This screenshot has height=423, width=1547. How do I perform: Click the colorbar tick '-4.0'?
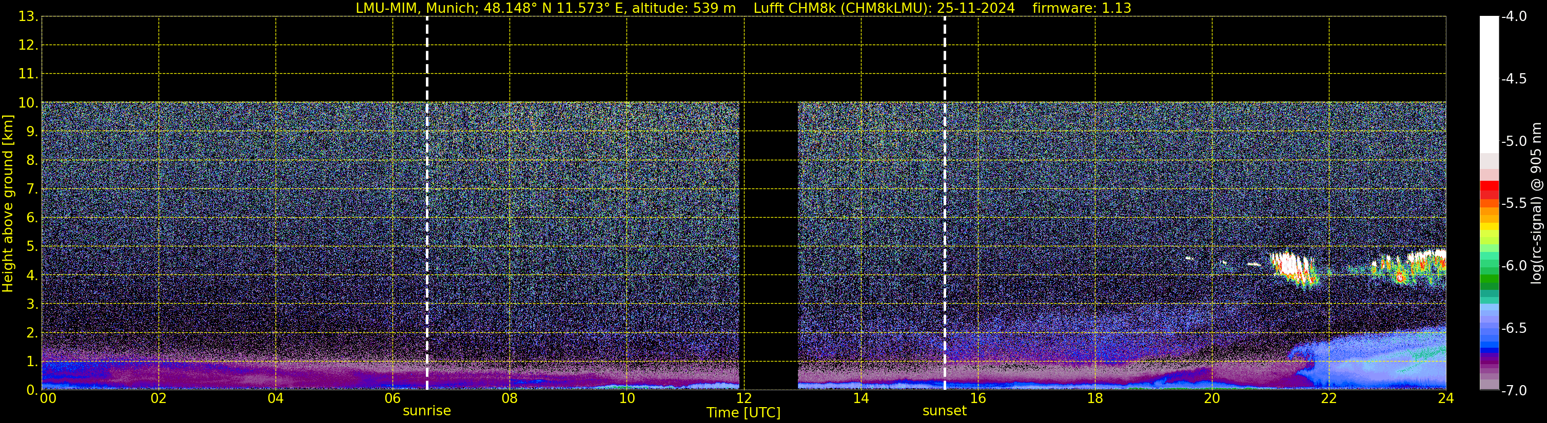click(1513, 17)
